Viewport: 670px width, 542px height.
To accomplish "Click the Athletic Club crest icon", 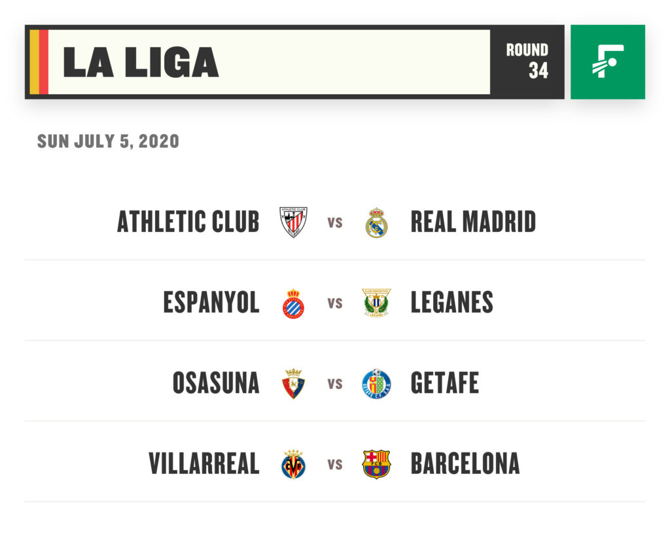I will pyautogui.click(x=293, y=222).
